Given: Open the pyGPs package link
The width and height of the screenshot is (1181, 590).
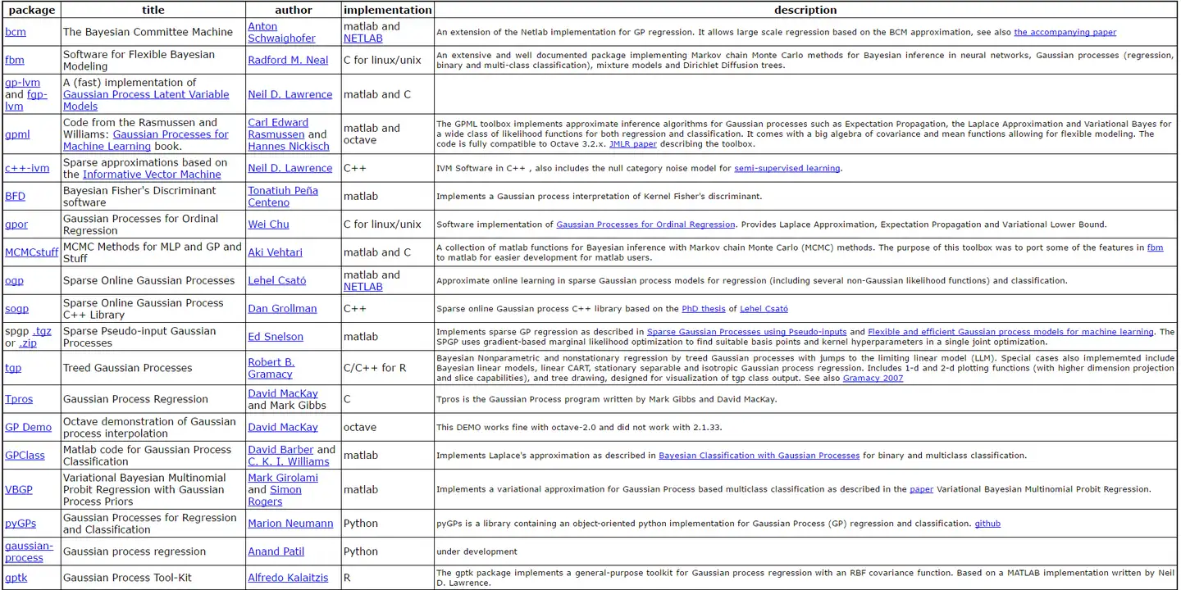Looking at the screenshot, I should pos(21,523).
